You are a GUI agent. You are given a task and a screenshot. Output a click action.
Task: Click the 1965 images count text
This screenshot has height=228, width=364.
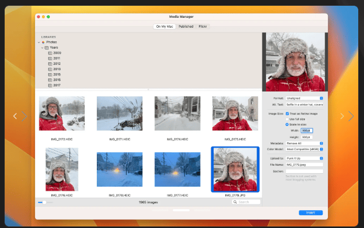click(x=148, y=202)
